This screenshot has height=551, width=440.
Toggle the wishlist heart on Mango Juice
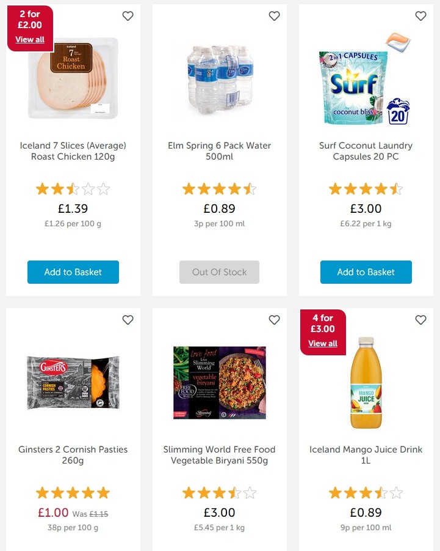point(420,320)
